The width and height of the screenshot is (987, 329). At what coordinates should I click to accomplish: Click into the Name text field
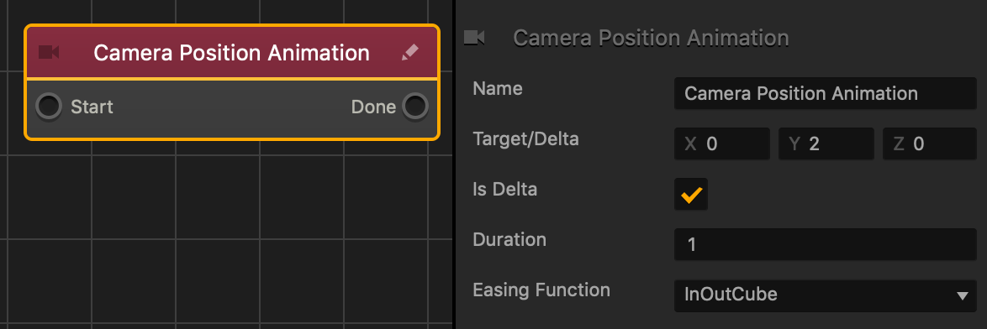click(x=826, y=93)
